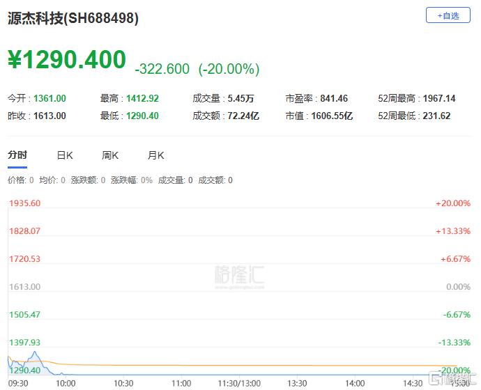Open the 周K weekly chart tab

(110, 155)
